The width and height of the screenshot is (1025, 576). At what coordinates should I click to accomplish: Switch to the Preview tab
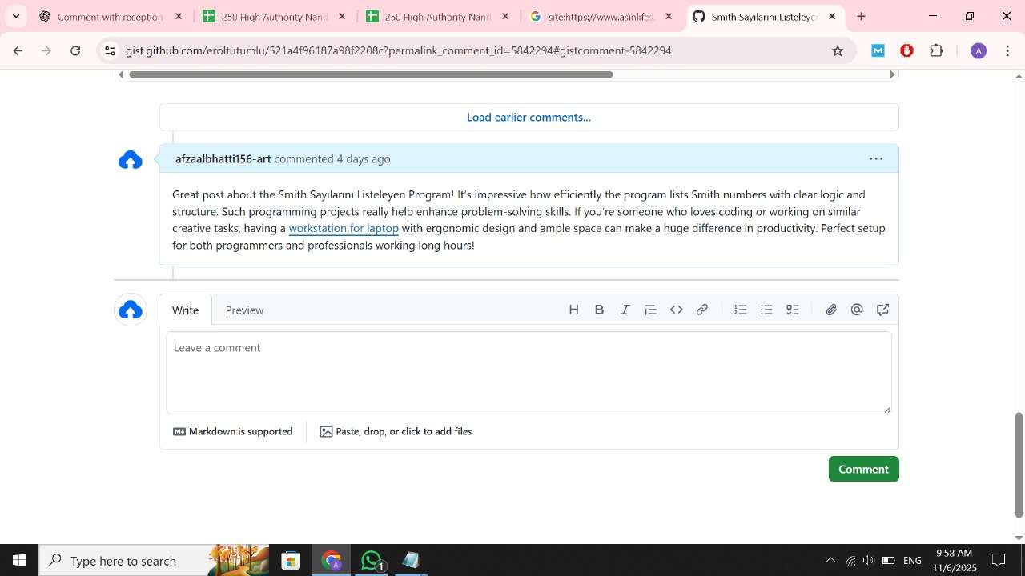coord(244,310)
